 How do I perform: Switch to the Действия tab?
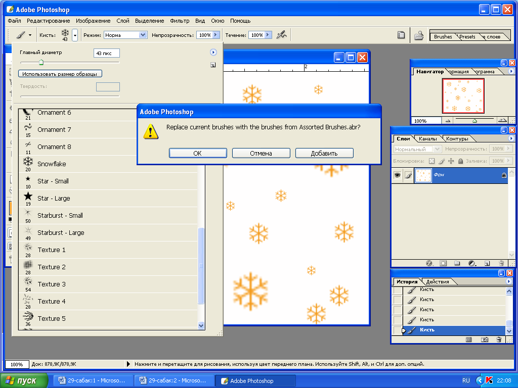tap(438, 282)
